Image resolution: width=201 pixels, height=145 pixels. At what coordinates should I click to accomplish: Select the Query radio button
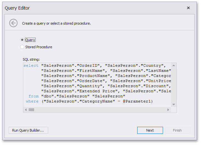(22, 40)
